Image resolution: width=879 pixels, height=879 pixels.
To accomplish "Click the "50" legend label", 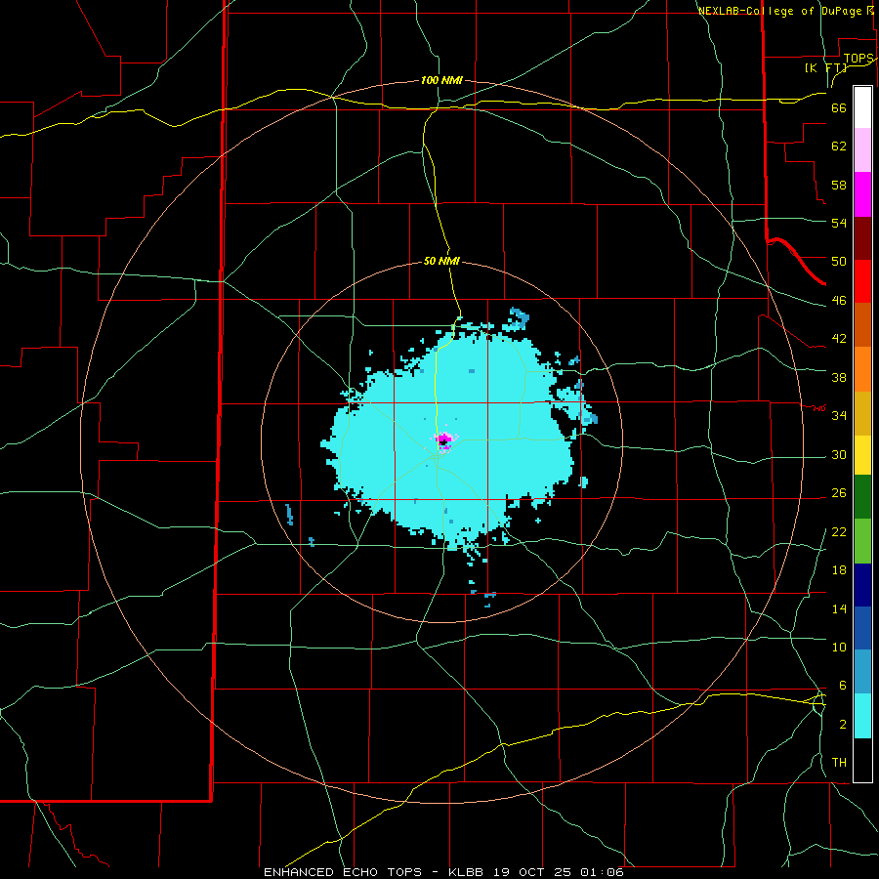I will tap(839, 262).
